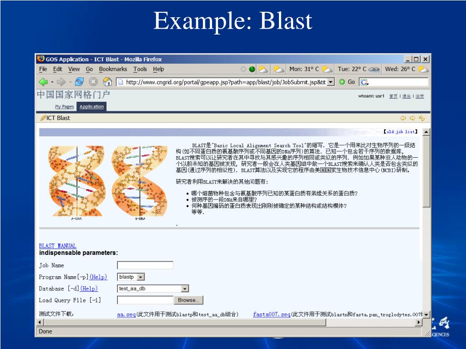
Task: Click the vertical scrollbar thumb
Action: 426,171
